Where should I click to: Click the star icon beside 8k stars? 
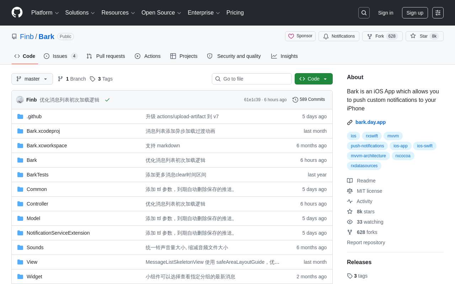(350, 212)
